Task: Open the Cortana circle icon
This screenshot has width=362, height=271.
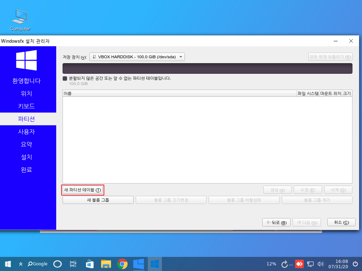Action: [x=58, y=264]
